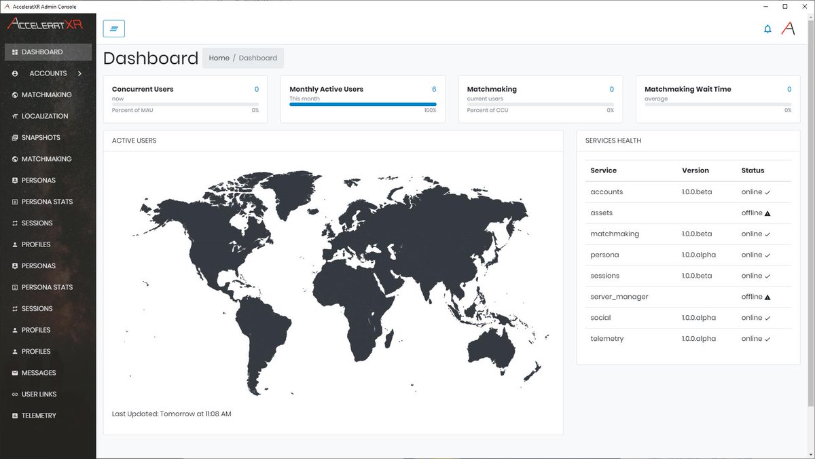The height and width of the screenshot is (459, 815).
Task: Click the online checkmark for telemetry service
Action: click(767, 339)
